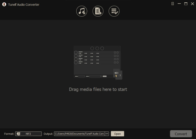Click the Tunelf app logo
196x139 pixels.
tap(4, 5)
